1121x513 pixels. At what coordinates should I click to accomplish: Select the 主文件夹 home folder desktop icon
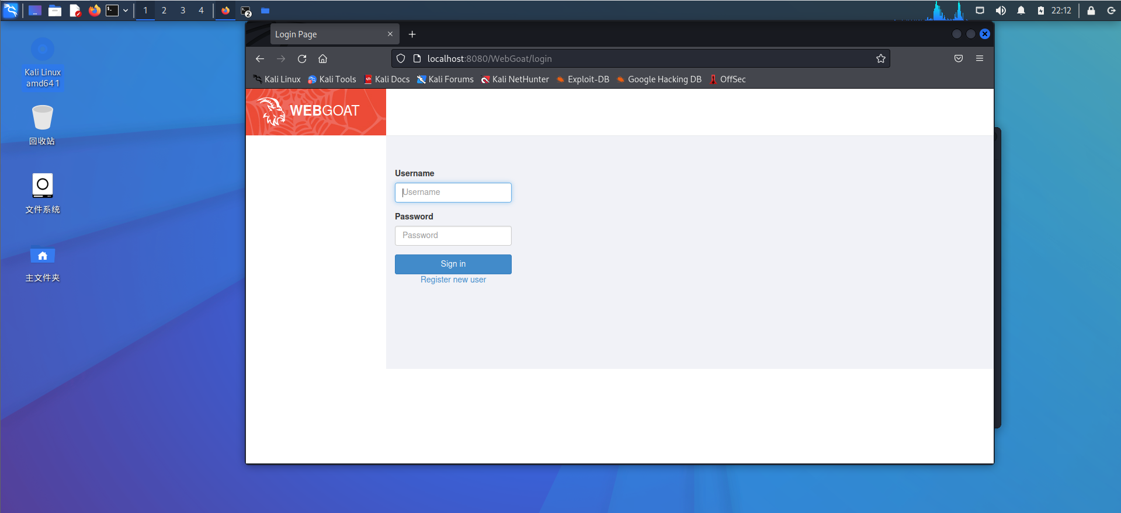pyautogui.click(x=42, y=264)
